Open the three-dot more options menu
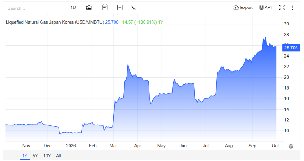Viewport: 304px width, 161px height. click(293, 8)
